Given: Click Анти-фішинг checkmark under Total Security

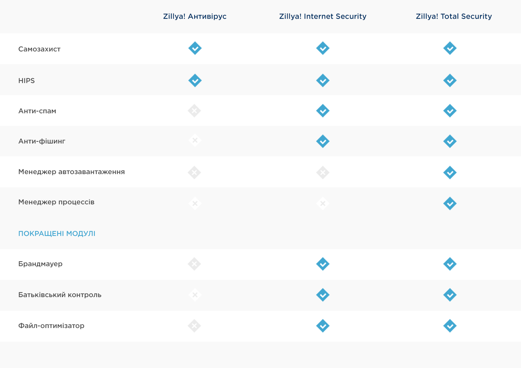Looking at the screenshot, I should click(x=450, y=141).
